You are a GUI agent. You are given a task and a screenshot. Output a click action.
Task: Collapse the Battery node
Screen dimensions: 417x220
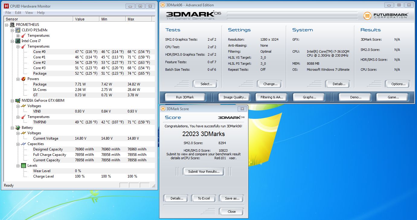click(12, 128)
